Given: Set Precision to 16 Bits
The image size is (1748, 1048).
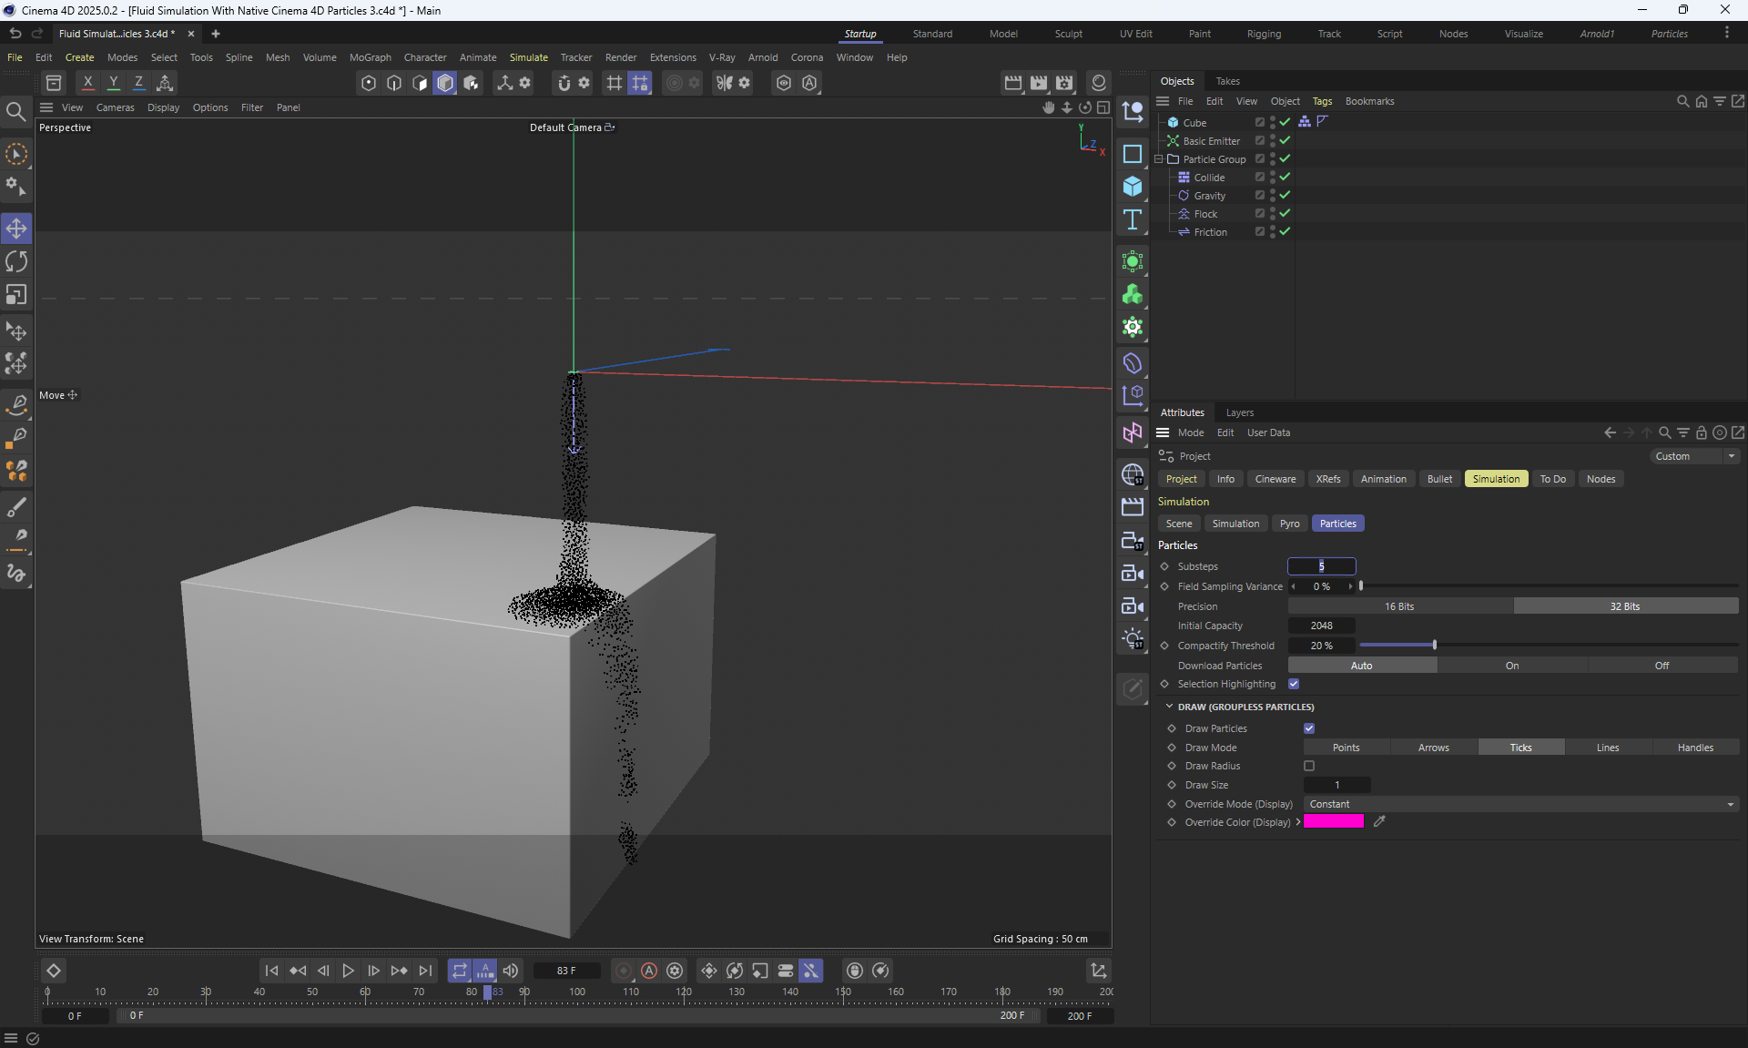Looking at the screenshot, I should tap(1399, 606).
